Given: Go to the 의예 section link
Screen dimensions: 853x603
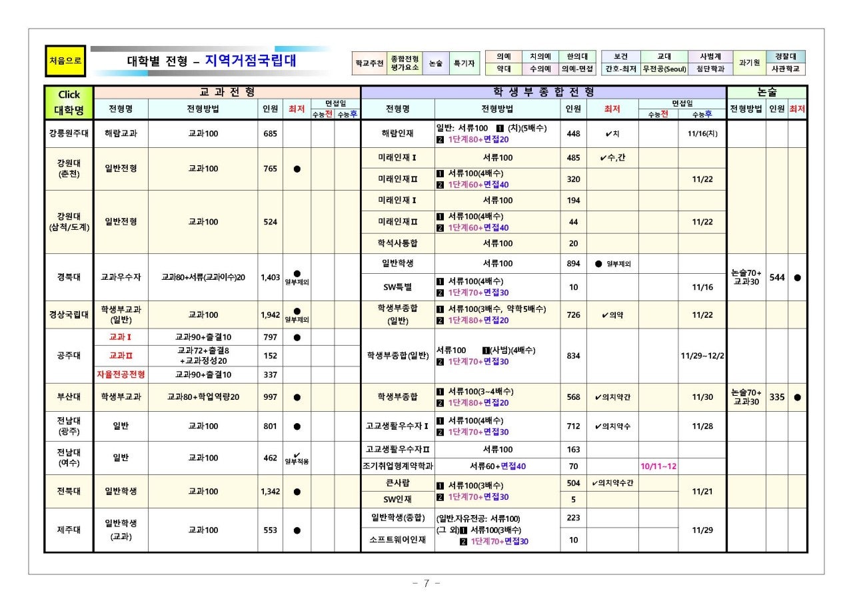Looking at the screenshot, I should pyautogui.click(x=504, y=57).
